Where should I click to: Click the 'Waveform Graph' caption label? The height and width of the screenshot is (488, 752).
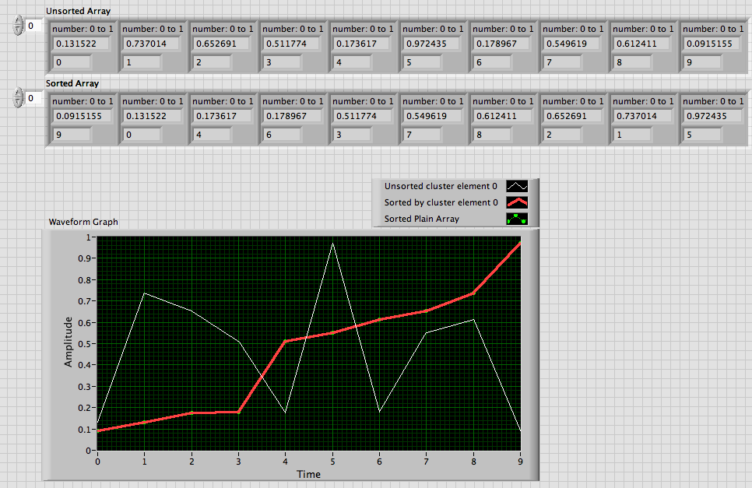coord(83,222)
